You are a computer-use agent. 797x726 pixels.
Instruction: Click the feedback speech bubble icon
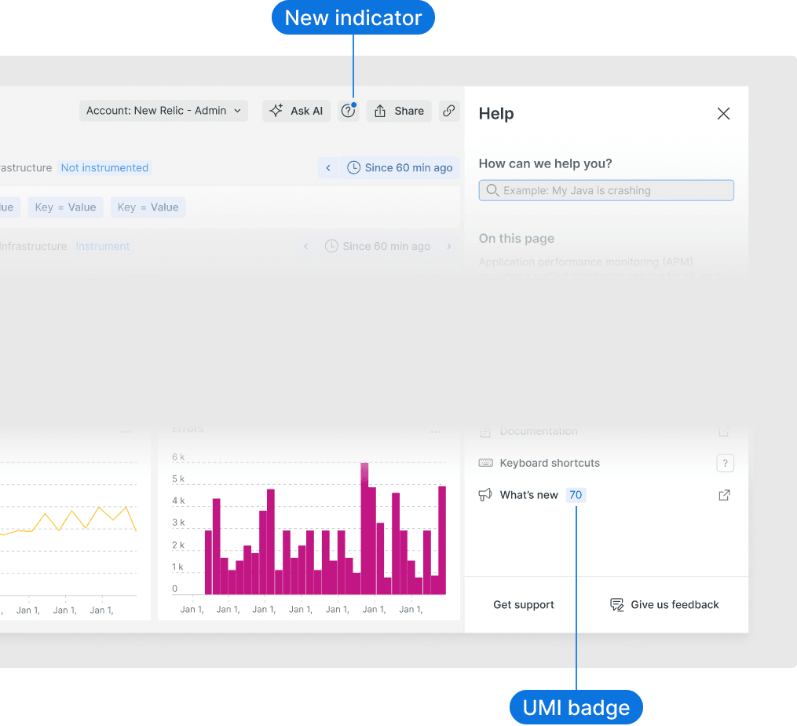point(615,604)
